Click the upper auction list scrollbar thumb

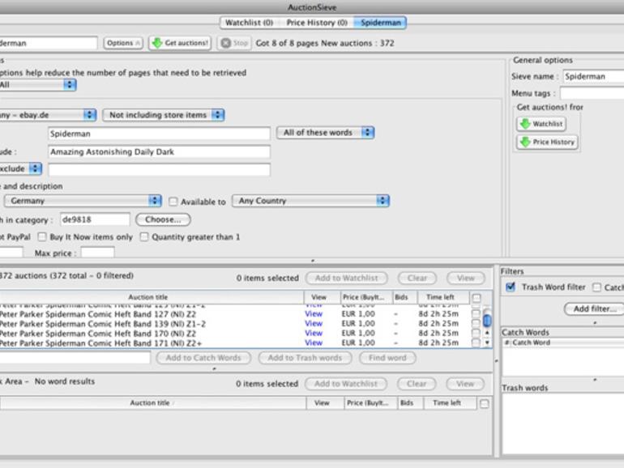[487, 320]
